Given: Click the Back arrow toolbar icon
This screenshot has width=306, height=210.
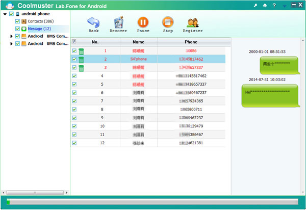Looking at the screenshot, I should tap(93, 22).
